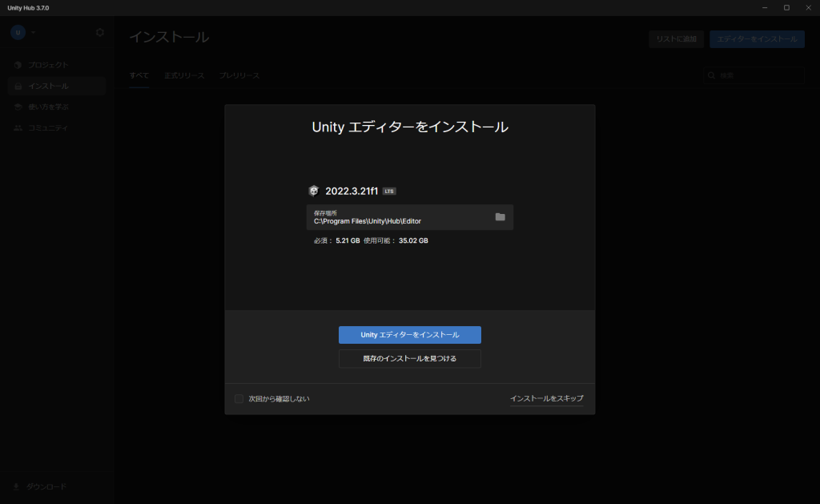
Task: Click the user account avatar
Action: click(x=18, y=32)
